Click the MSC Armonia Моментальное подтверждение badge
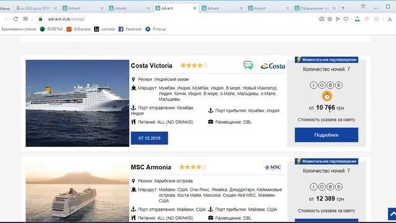The width and height of the screenshot is (396, 223). [326, 161]
